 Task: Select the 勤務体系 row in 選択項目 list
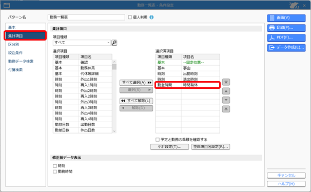pyautogui.click(x=83, y=68)
